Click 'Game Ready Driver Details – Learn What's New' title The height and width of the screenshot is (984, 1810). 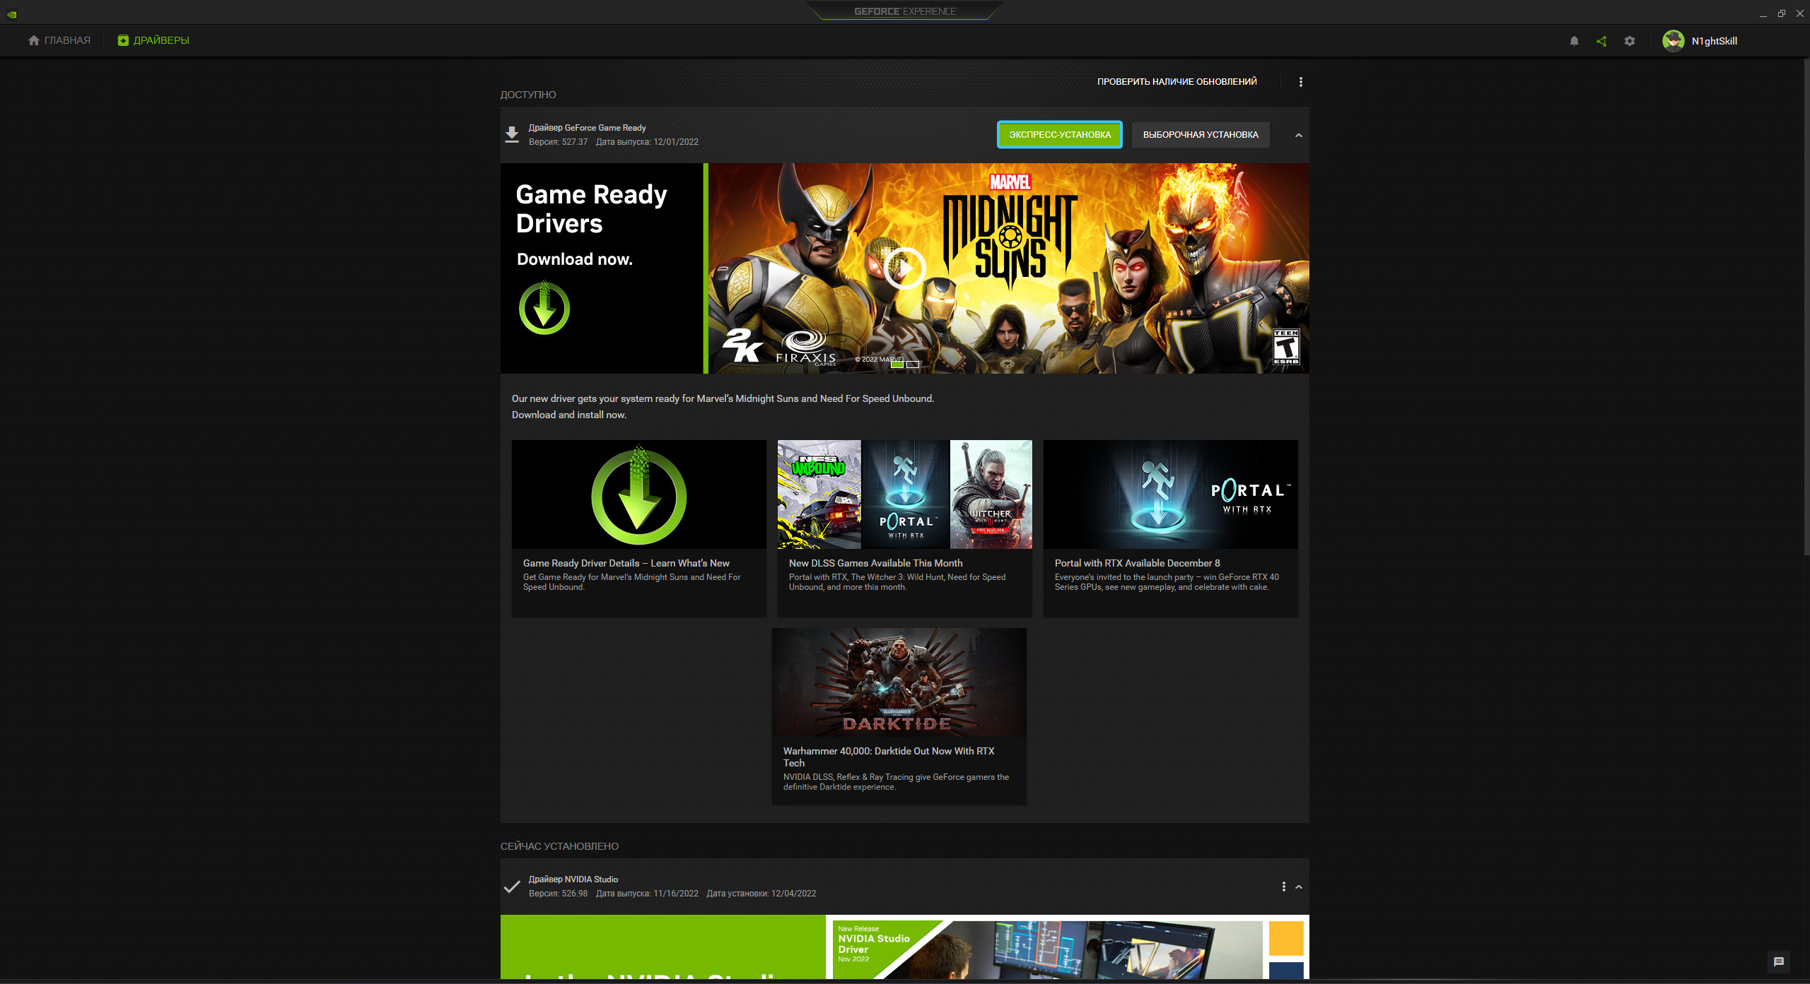(x=626, y=563)
